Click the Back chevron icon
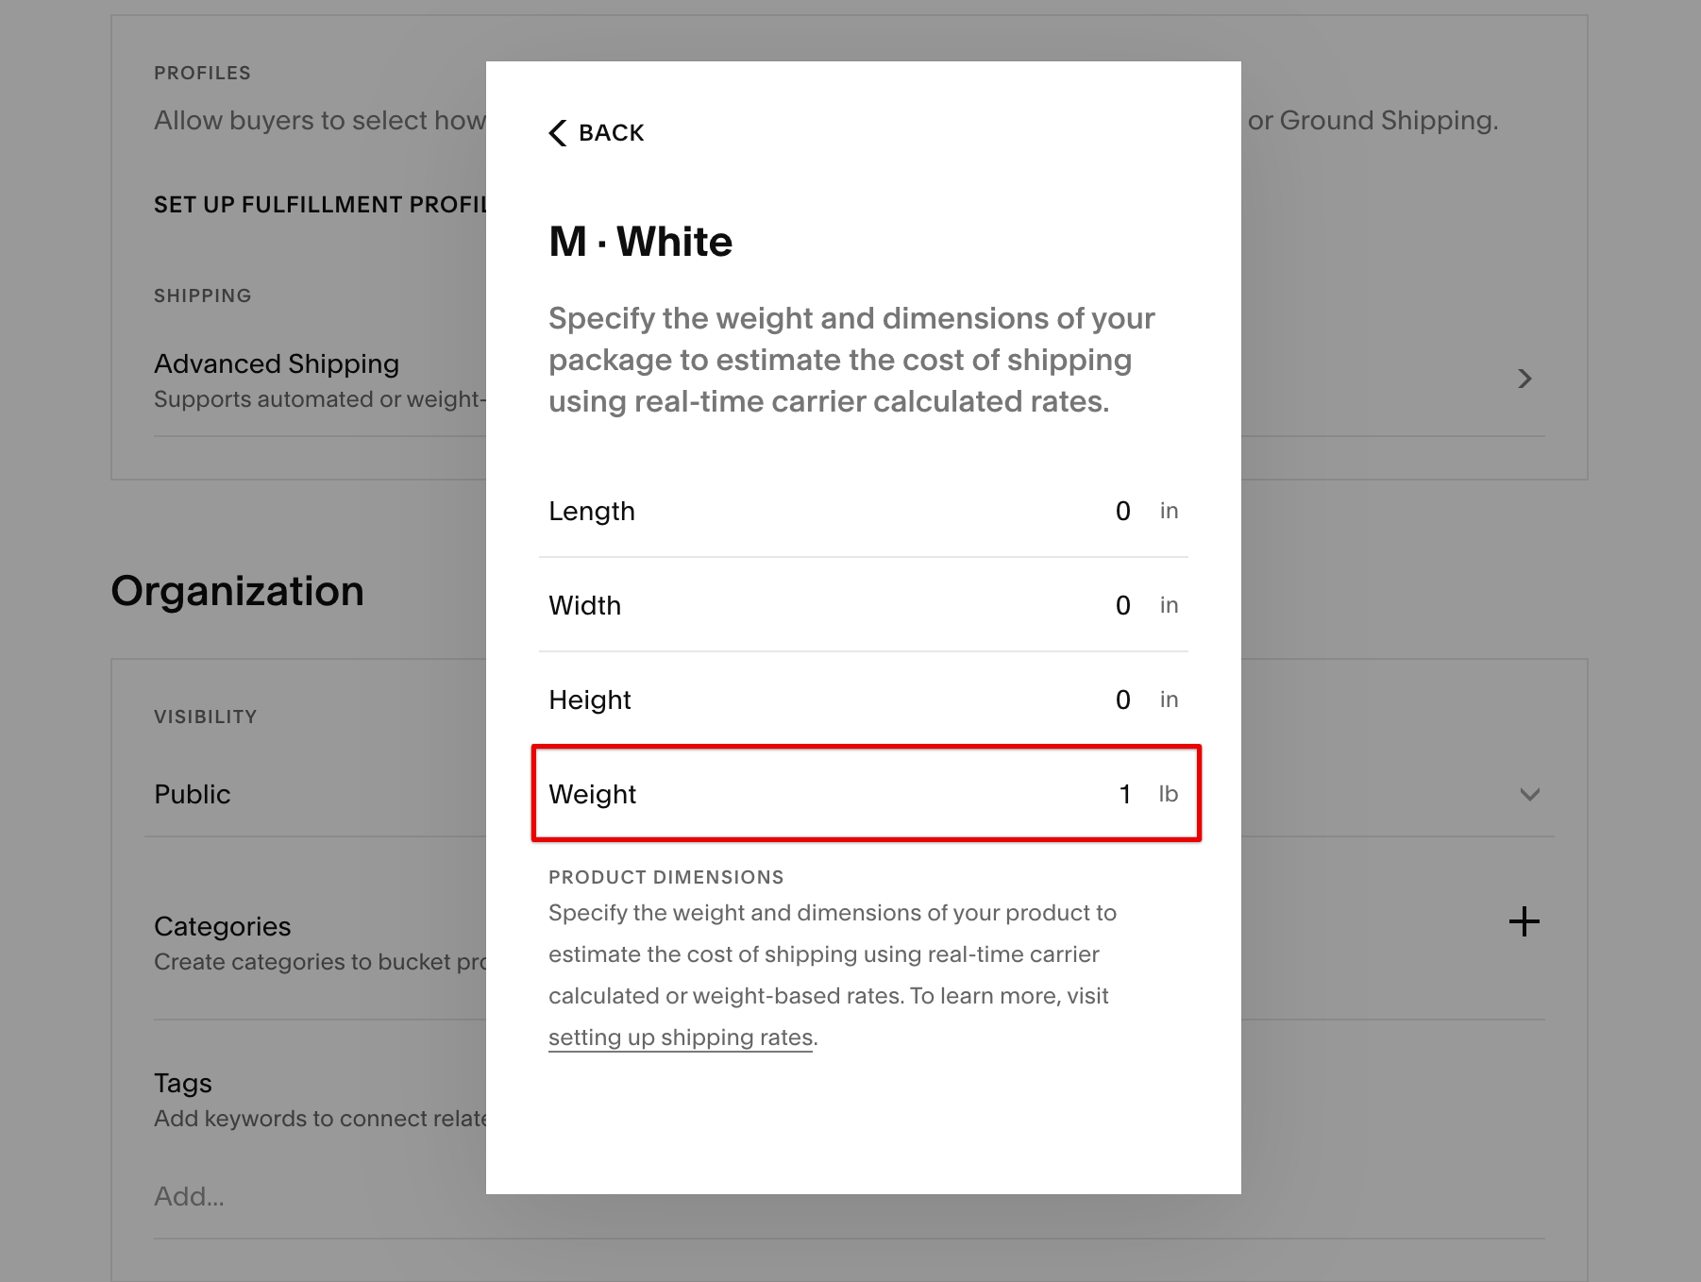The width and height of the screenshot is (1701, 1282). point(557,133)
